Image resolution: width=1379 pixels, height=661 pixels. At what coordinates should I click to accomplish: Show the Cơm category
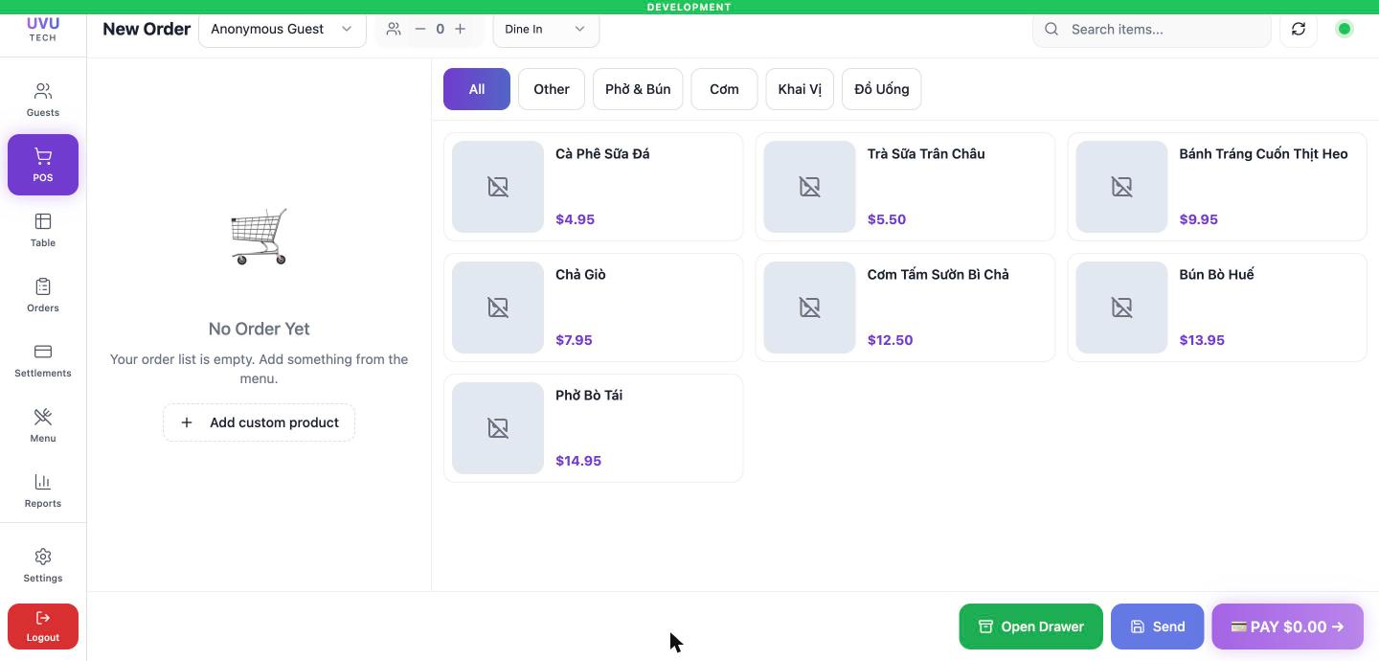(724, 89)
